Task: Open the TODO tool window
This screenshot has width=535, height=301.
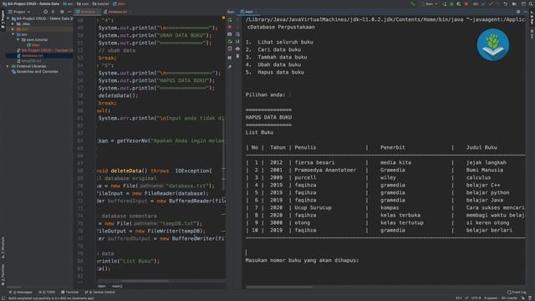Action: click(47, 292)
